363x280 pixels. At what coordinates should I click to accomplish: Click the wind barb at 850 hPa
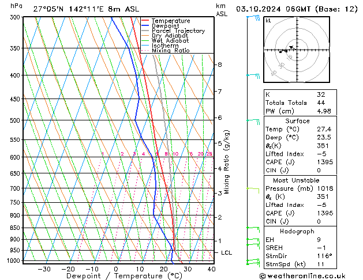tap(253, 230)
